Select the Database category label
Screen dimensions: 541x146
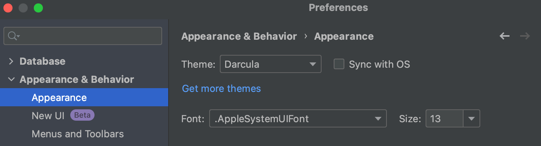coord(43,61)
